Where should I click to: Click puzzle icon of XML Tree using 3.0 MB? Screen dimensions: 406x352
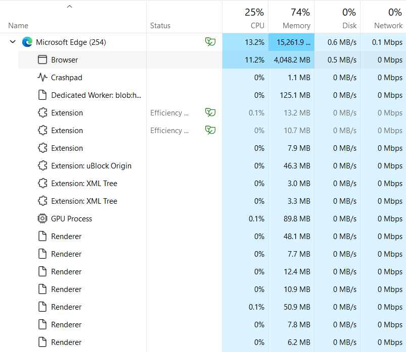(42, 184)
